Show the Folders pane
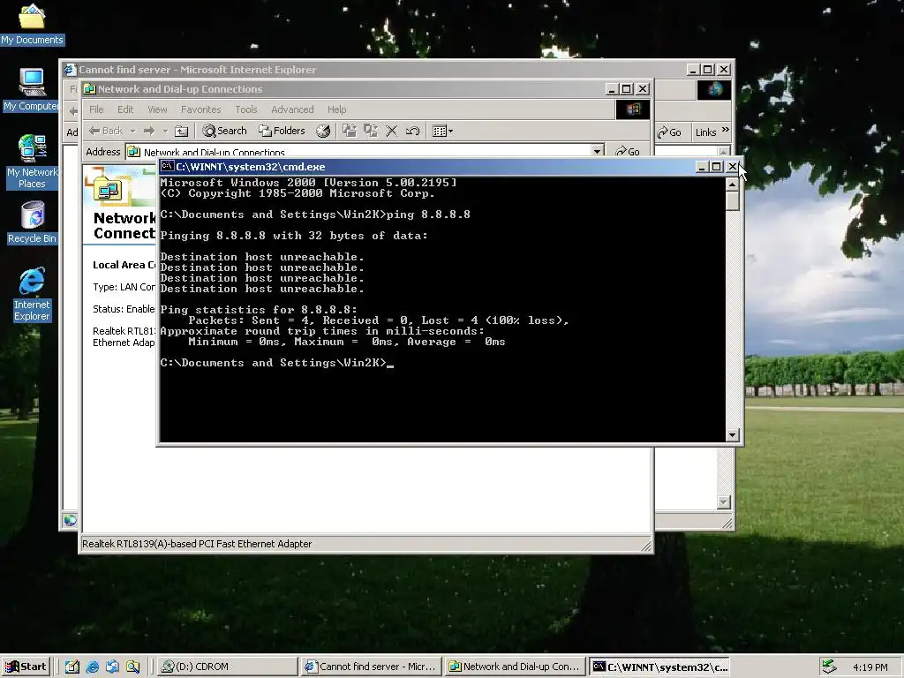The width and height of the screenshot is (904, 678). click(x=282, y=131)
